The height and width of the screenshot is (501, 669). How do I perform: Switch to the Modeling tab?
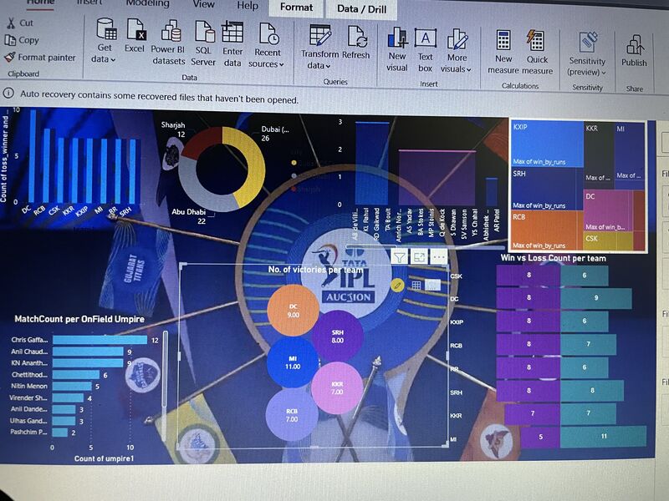click(x=148, y=3)
